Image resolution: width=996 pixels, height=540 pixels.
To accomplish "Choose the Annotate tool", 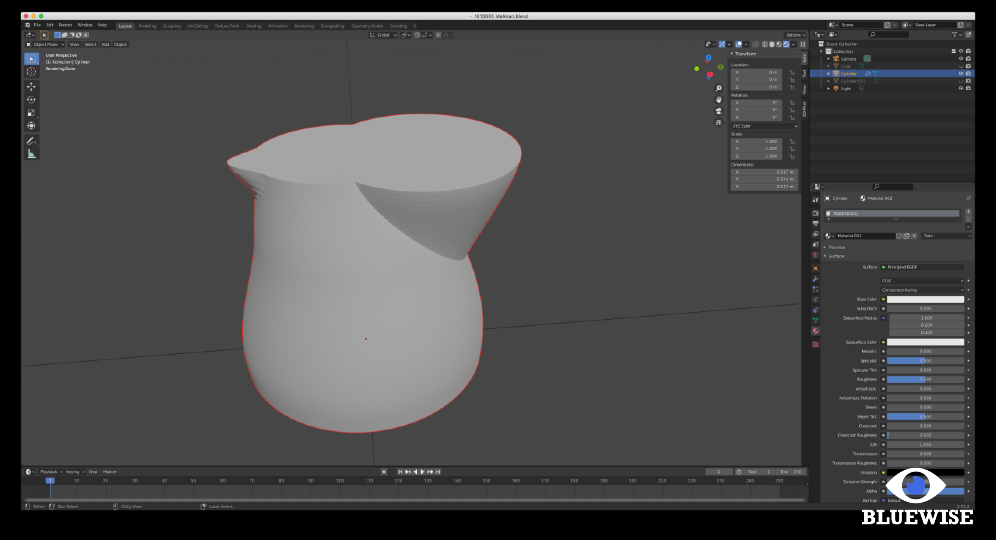I will [32, 141].
